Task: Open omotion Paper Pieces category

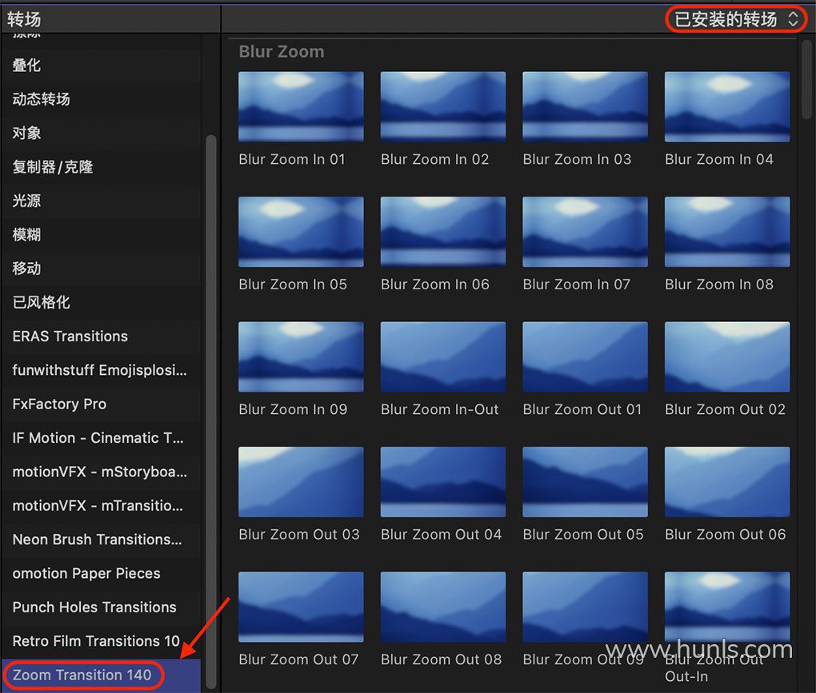Action: click(x=101, y=573)
